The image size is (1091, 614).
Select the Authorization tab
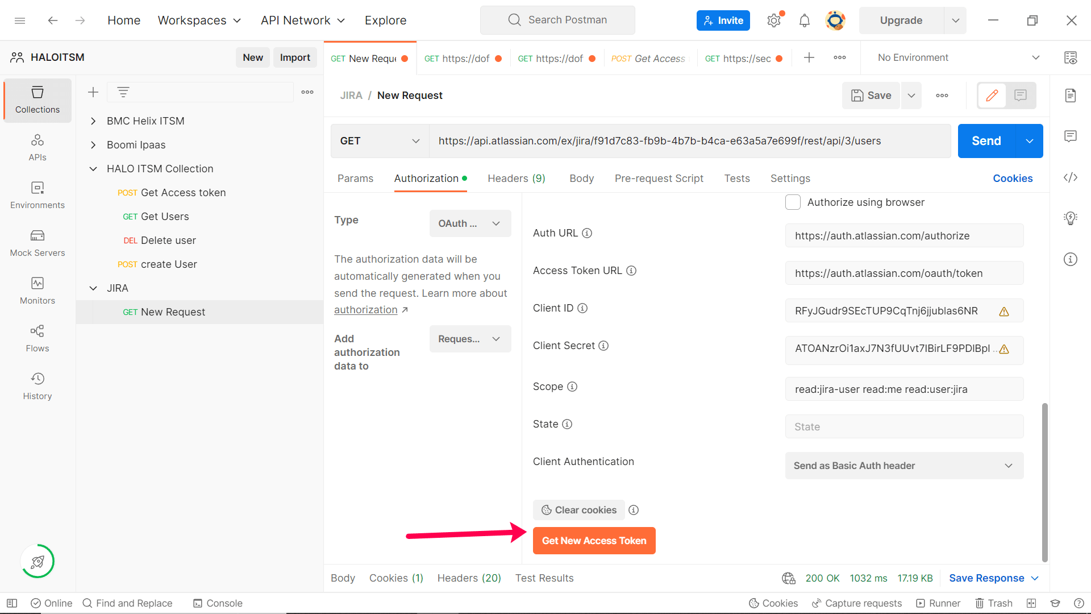[x=426, y=179]
